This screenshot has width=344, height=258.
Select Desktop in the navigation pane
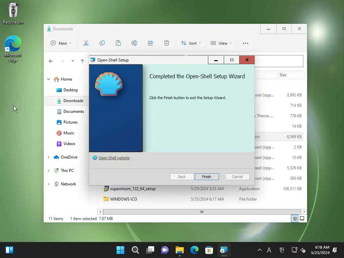click(71, 90)
